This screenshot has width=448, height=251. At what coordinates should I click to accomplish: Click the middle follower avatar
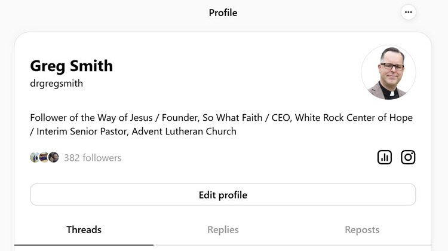click(44, 158)
